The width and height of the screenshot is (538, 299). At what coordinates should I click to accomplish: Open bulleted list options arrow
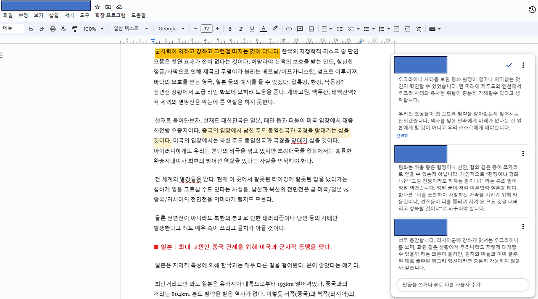coord(373,29)
